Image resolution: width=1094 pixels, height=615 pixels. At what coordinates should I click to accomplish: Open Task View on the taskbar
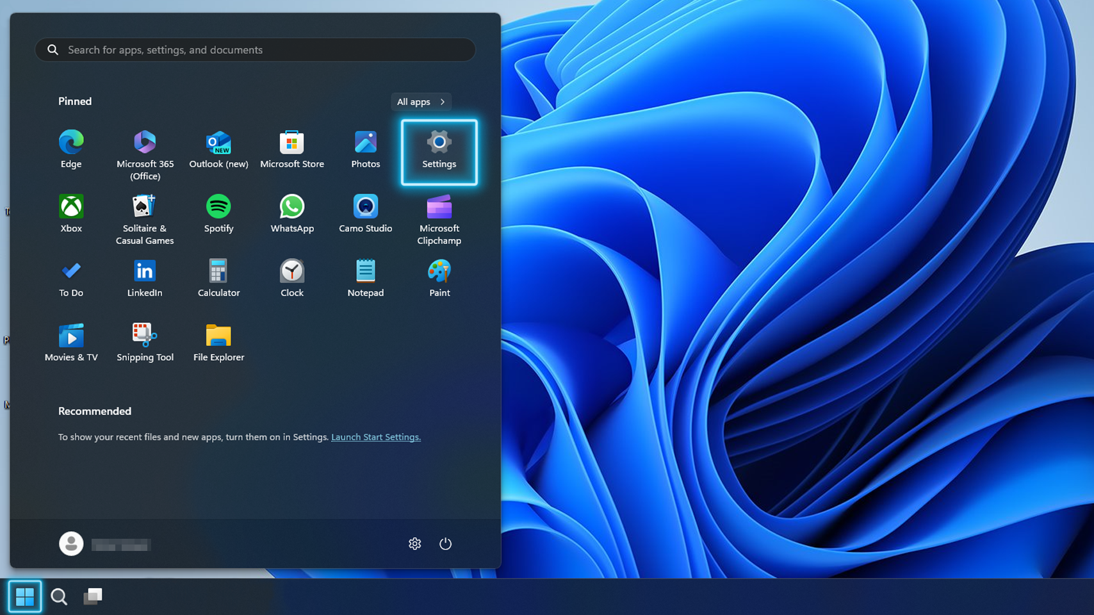coord(93,596)
